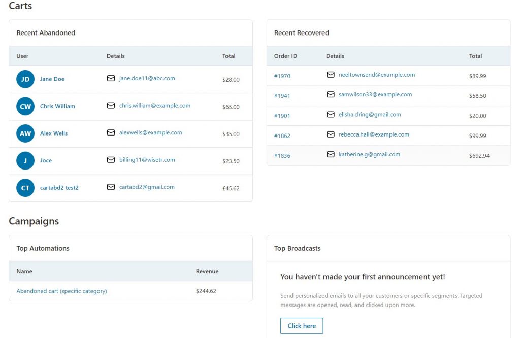This screenshot has height=338, width=520.
Task: Click envelope icon beside alexwells@example.com
Action: pos(111,132)
